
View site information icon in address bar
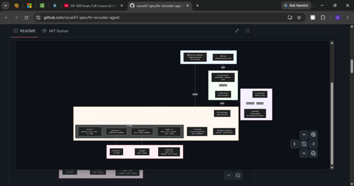[38, 18]
